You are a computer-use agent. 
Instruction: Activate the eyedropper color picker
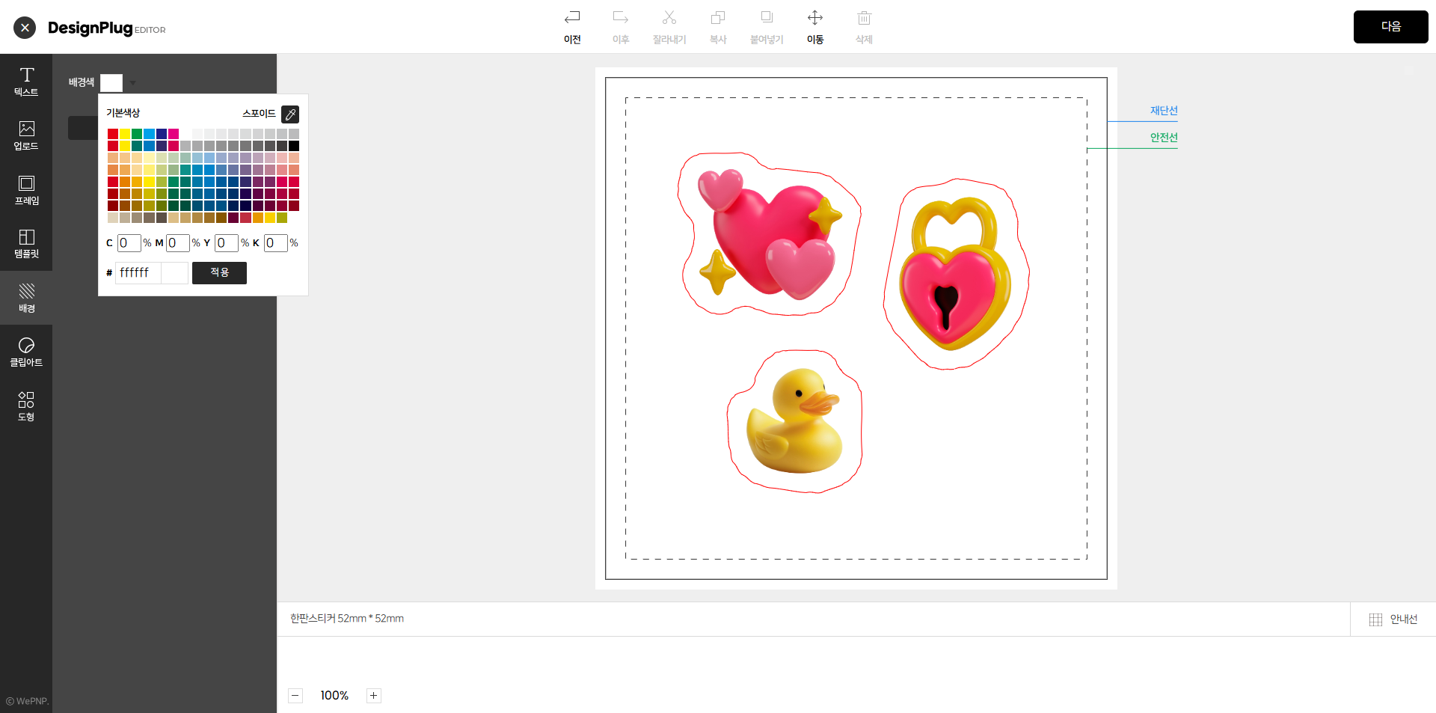pos(290,114)
